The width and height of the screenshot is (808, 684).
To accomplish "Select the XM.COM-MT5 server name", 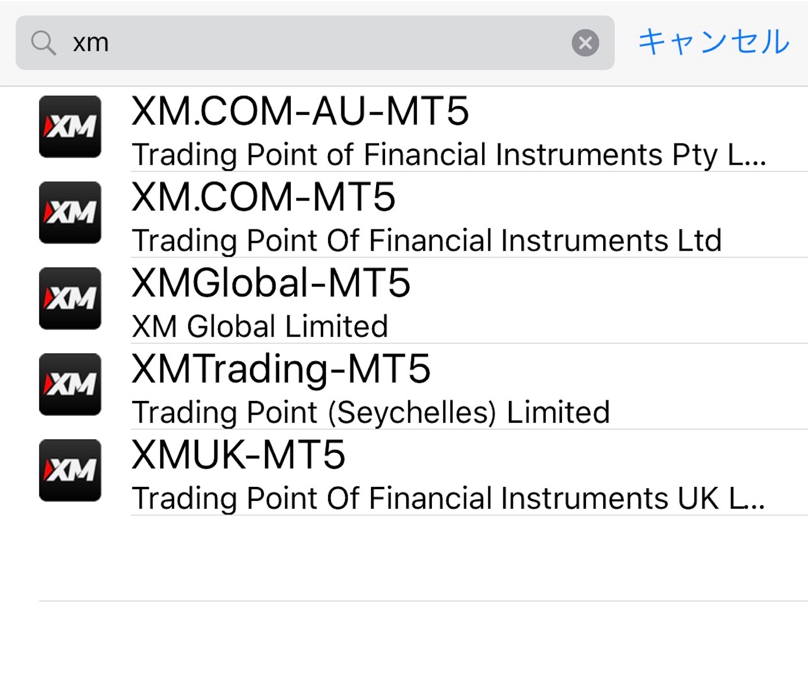I will pyautogui.click(x=263, y=197).
